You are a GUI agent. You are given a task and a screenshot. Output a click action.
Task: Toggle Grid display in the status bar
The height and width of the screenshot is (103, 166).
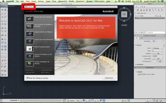(84, 101)
